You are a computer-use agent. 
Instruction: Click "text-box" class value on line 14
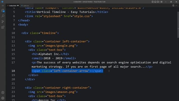[55, 50]
